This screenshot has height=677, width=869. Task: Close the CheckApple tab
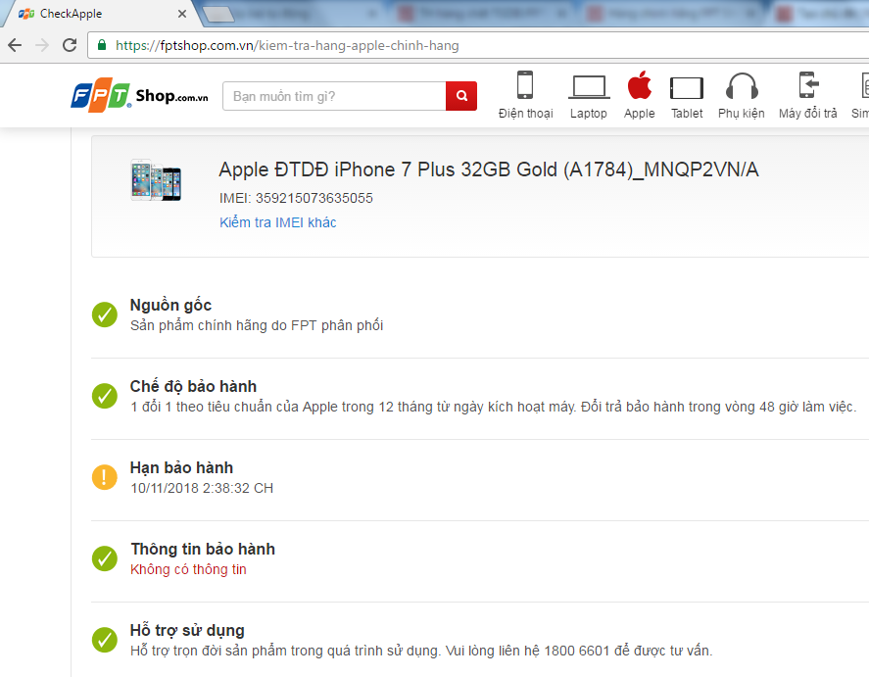pos(182,14)
